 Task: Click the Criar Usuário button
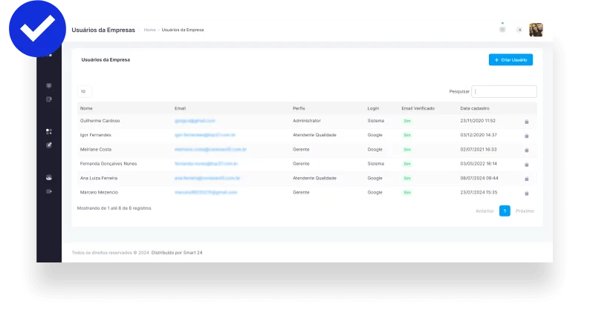pyautogui.click(x=510, y=60)
